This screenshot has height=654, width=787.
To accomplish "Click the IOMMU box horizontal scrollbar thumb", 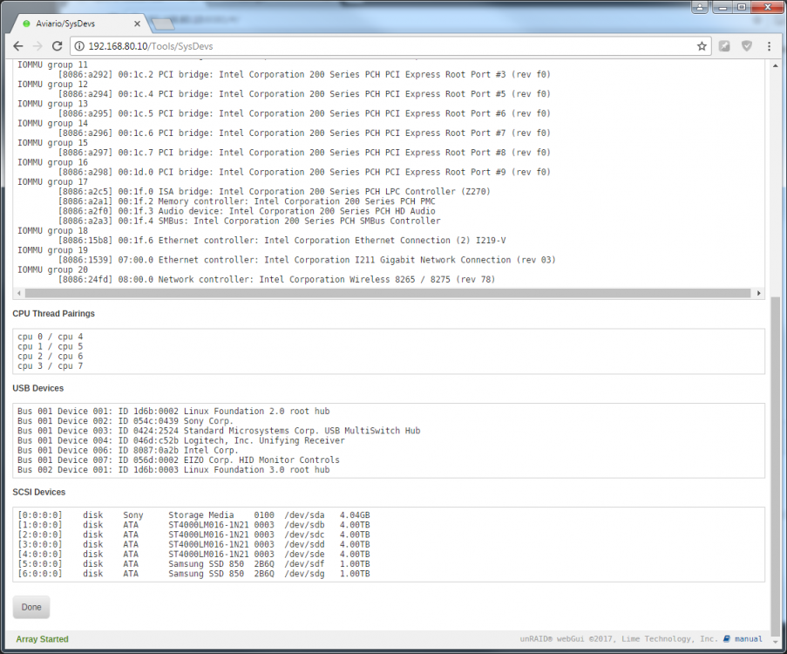I will [x=388, y=293].
